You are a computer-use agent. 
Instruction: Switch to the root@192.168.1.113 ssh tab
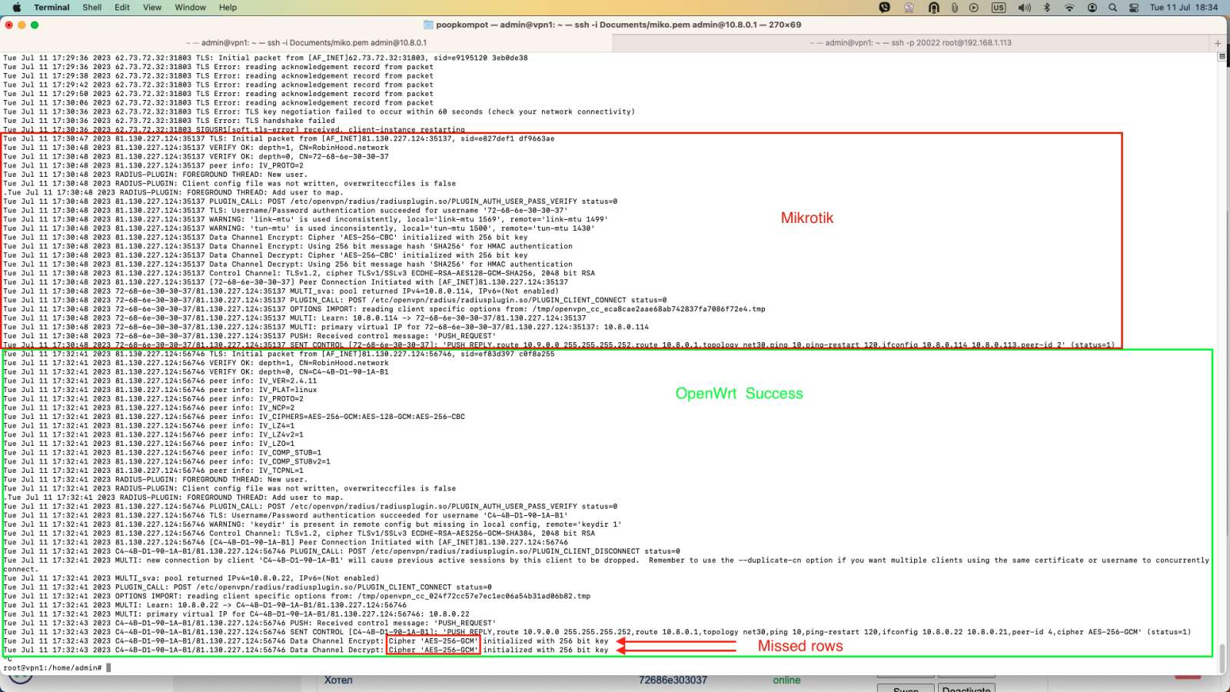click(x=911, y=43)
